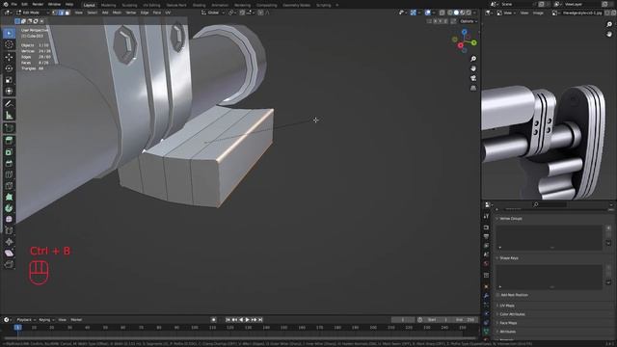This screenshot has height=347, width=617.
Task: Select the Add Cube tool
Action: 9,128
